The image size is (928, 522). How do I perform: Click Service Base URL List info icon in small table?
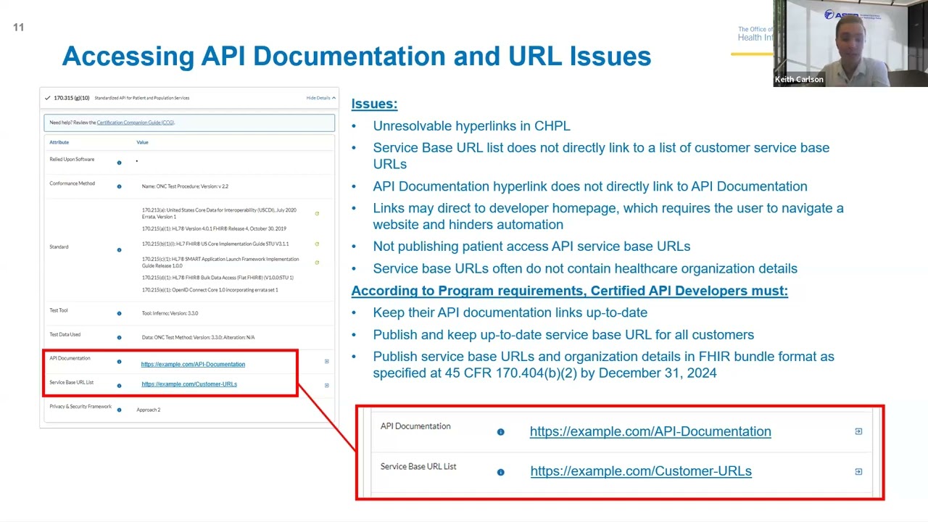tap(120, 385)
